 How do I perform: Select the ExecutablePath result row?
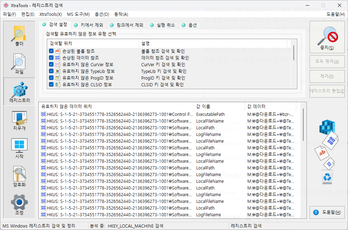168,114
